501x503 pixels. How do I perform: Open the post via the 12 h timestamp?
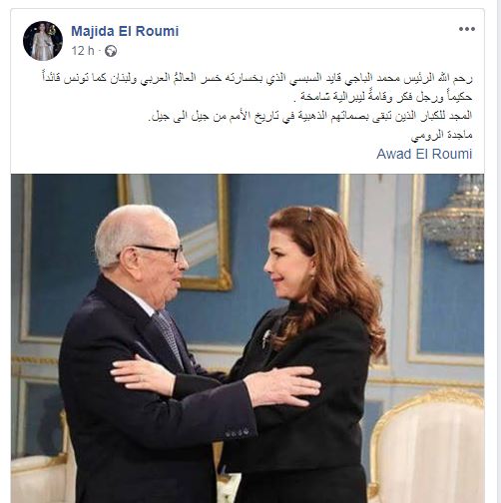83,51
